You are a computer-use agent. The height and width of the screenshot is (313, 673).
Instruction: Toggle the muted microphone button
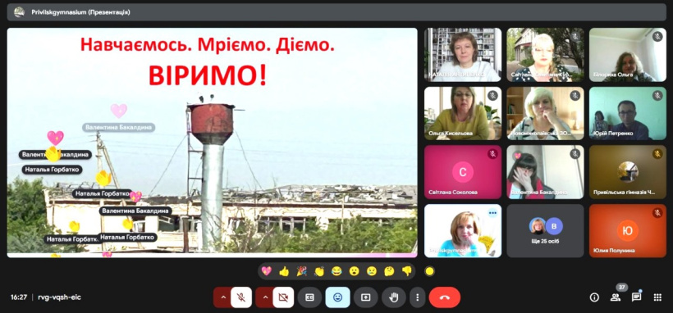tap(241, 297)
